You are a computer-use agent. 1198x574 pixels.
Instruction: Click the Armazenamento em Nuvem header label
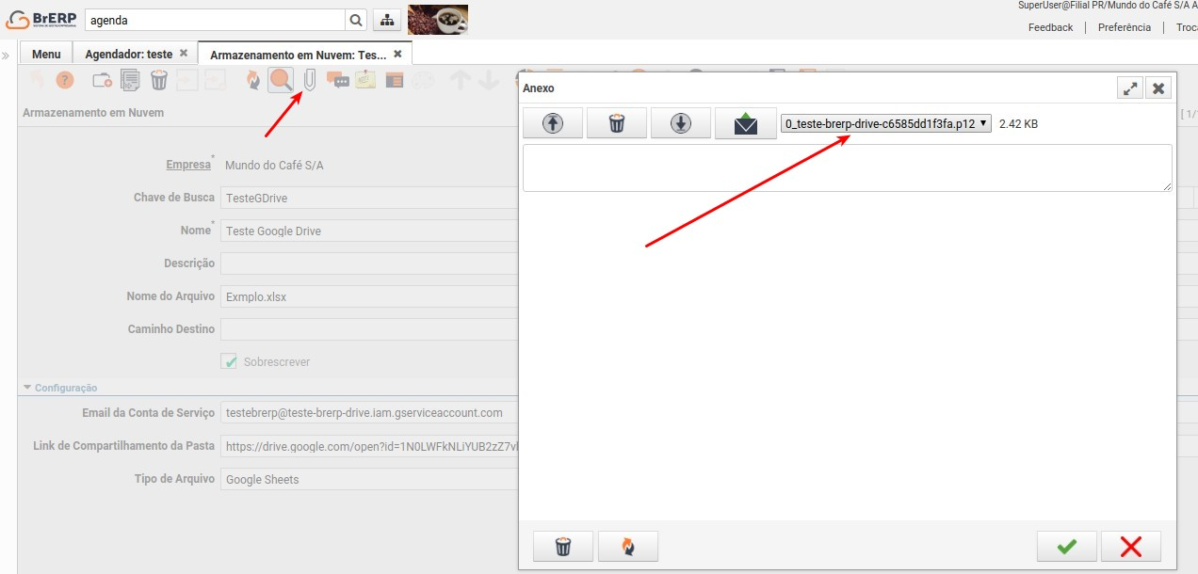(93, 113)
